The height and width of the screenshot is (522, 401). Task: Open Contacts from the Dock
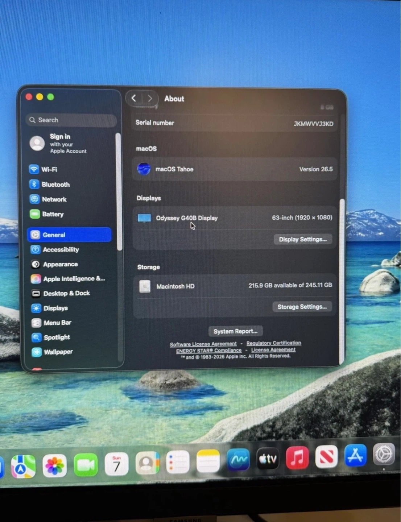(x=147, y=463)
